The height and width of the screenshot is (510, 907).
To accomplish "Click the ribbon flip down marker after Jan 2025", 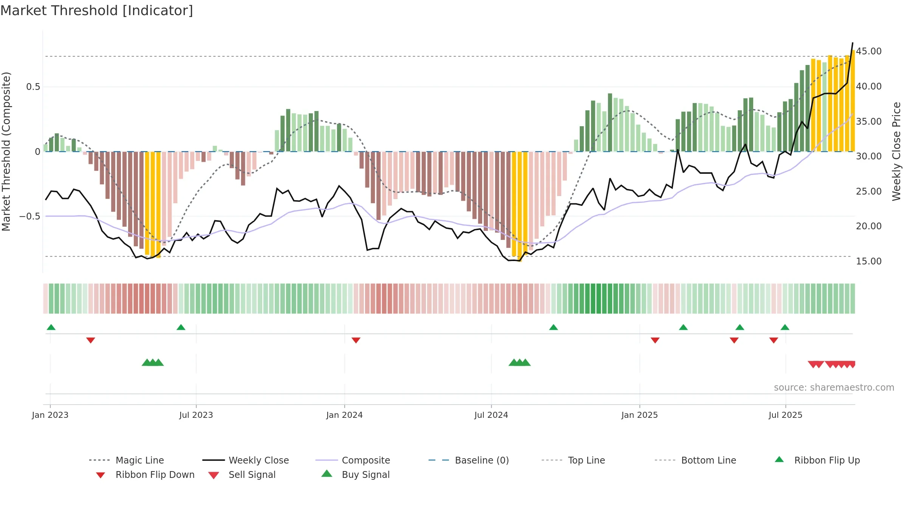I will tap(655, 340).
